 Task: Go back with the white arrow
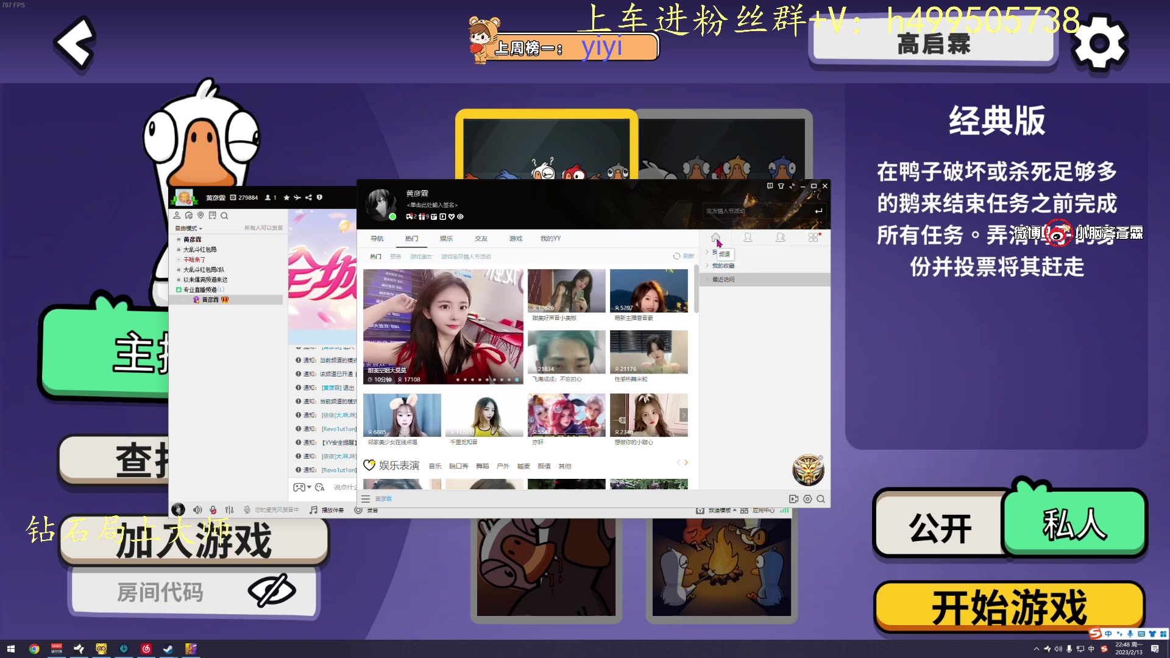pyautogui.click(x=75, y=43)
